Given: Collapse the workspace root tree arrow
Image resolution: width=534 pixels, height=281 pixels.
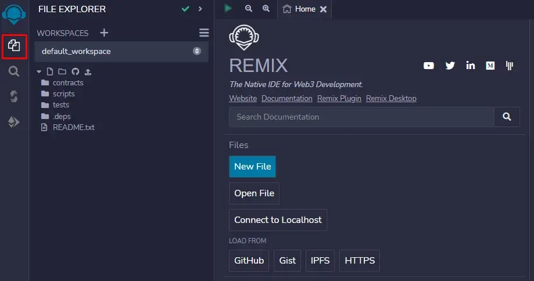Looking at the screenshot, I should tap(39, 71).
